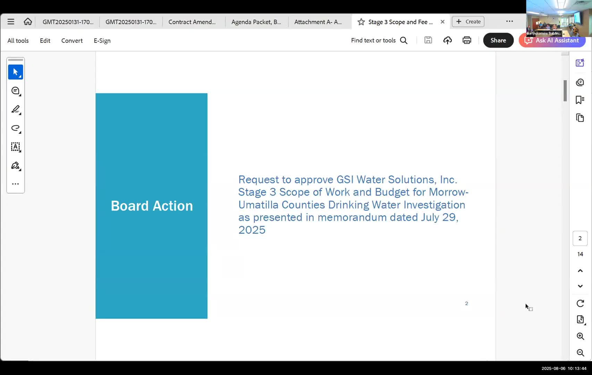592x375 pixels.
Task: Switch to the Attachment A- A... tab
Action: click(318, 22)
